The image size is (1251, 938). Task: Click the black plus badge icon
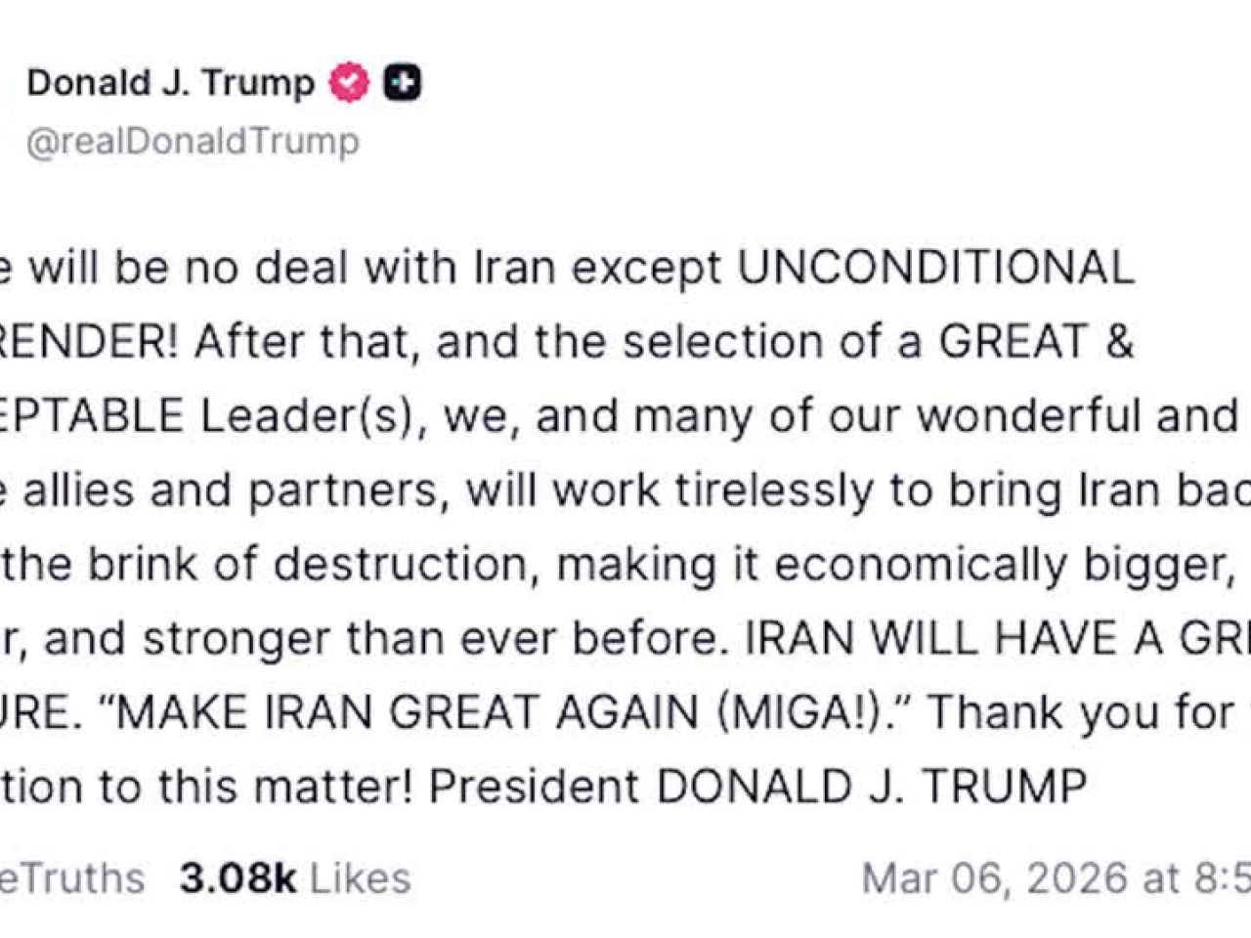(x=402, y=83)
